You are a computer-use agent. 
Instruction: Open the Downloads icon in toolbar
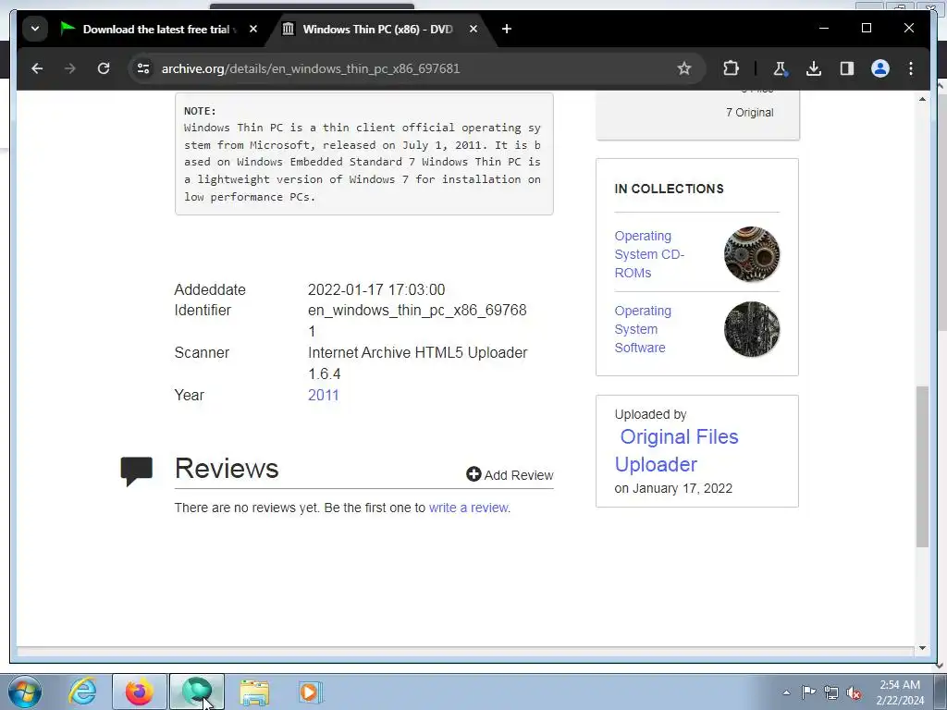tap(814, 68)
